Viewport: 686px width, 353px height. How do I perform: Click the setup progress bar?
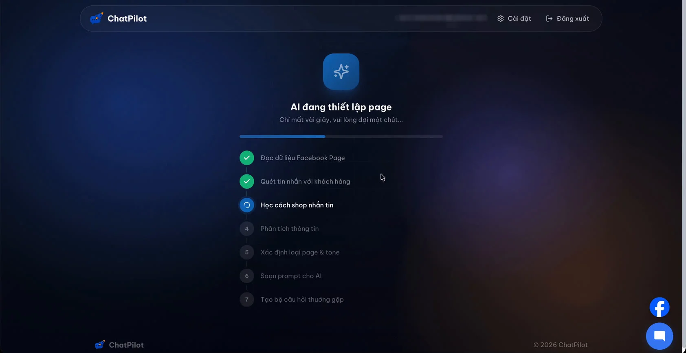point(341,137)
